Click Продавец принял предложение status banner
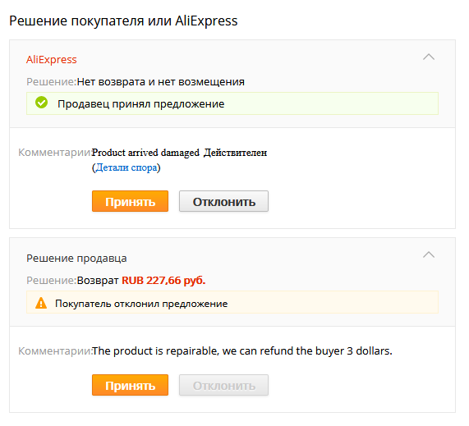 pyautogui.click(x=232, y=103)
